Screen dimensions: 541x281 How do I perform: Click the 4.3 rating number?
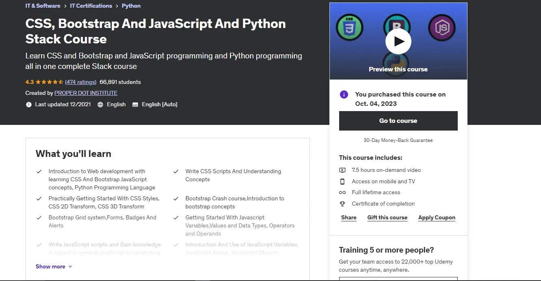coord(30,82)
